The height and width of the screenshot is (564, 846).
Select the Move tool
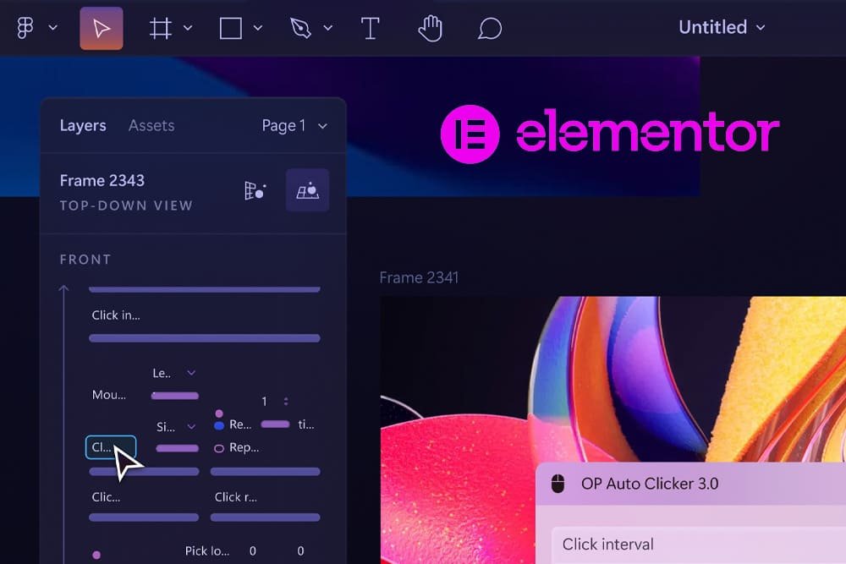pyautogui.click(x=101, y=27)
